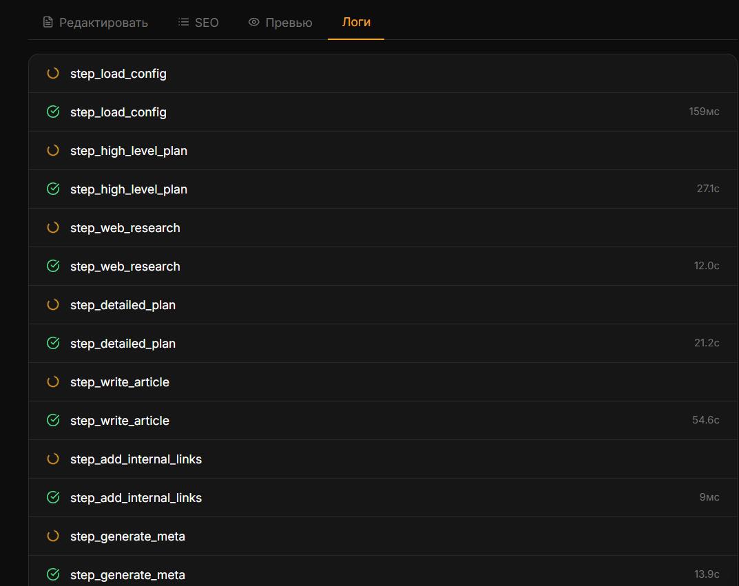Select the Логи tab
Image resolution: width=739 pixels, height=586 pixels.
tap(356, 21)
